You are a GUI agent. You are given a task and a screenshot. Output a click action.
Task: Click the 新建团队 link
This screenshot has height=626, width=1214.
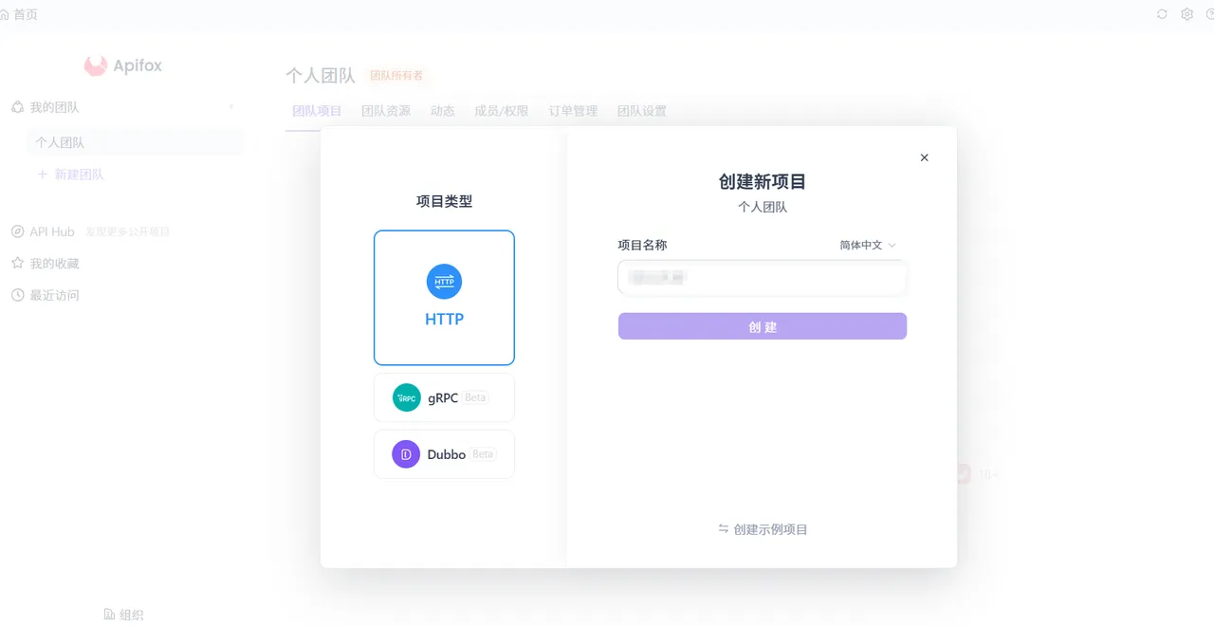point(79,175)
